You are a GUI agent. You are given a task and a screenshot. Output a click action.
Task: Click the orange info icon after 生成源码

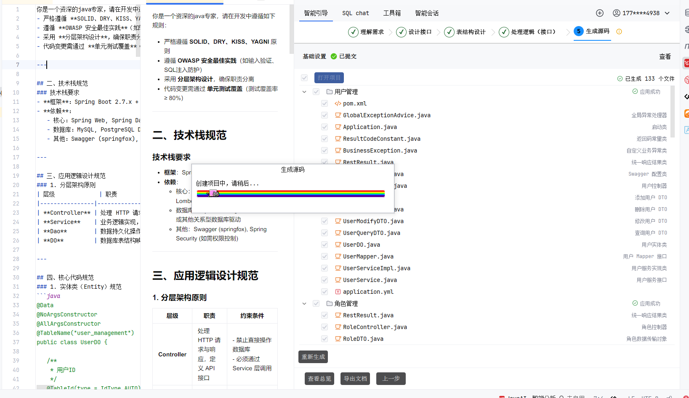(x=619, y=32)
